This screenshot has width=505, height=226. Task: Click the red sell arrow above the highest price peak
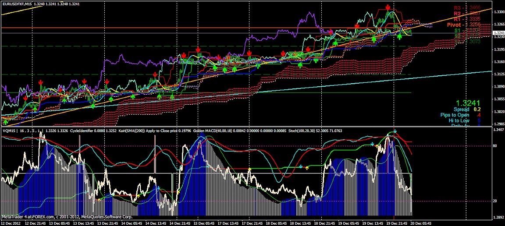point(388,7)
